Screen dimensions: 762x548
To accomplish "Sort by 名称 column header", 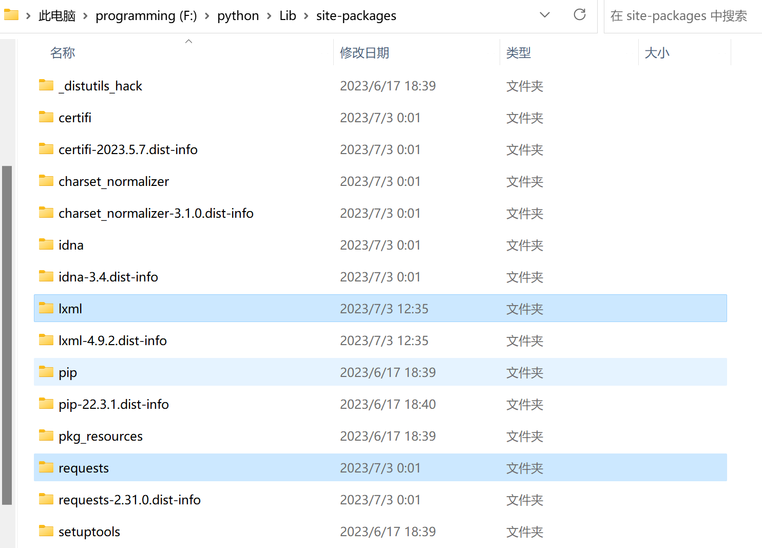I will [x=63, y=53].
